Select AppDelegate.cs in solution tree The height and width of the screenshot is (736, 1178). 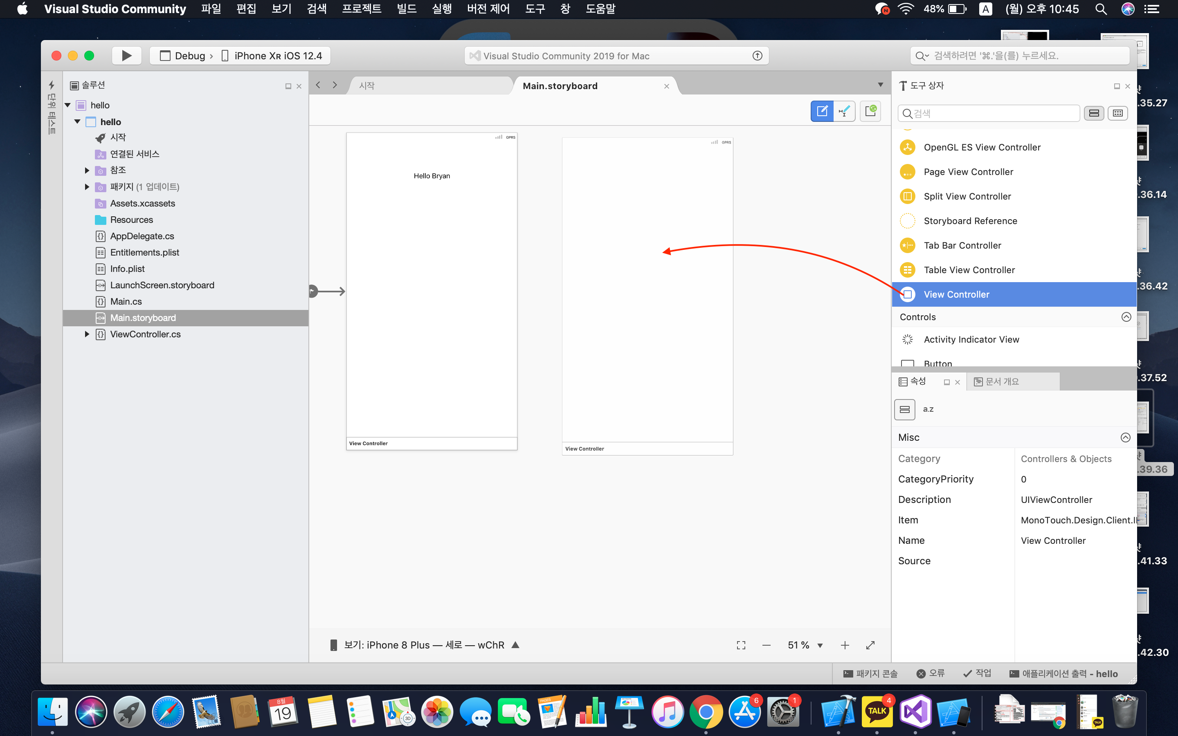pos(142,236)
